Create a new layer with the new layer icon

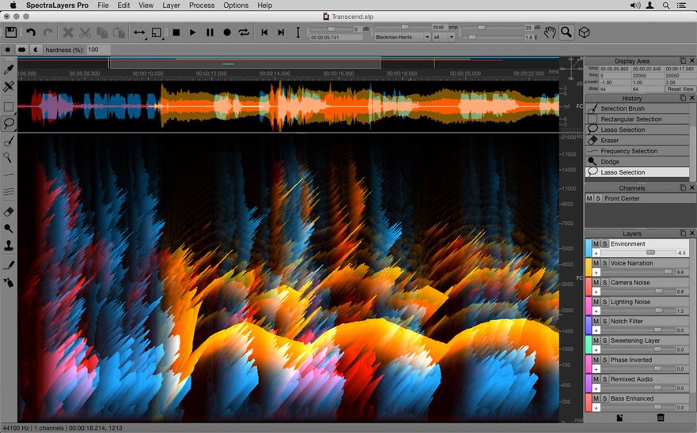(619, 417)
